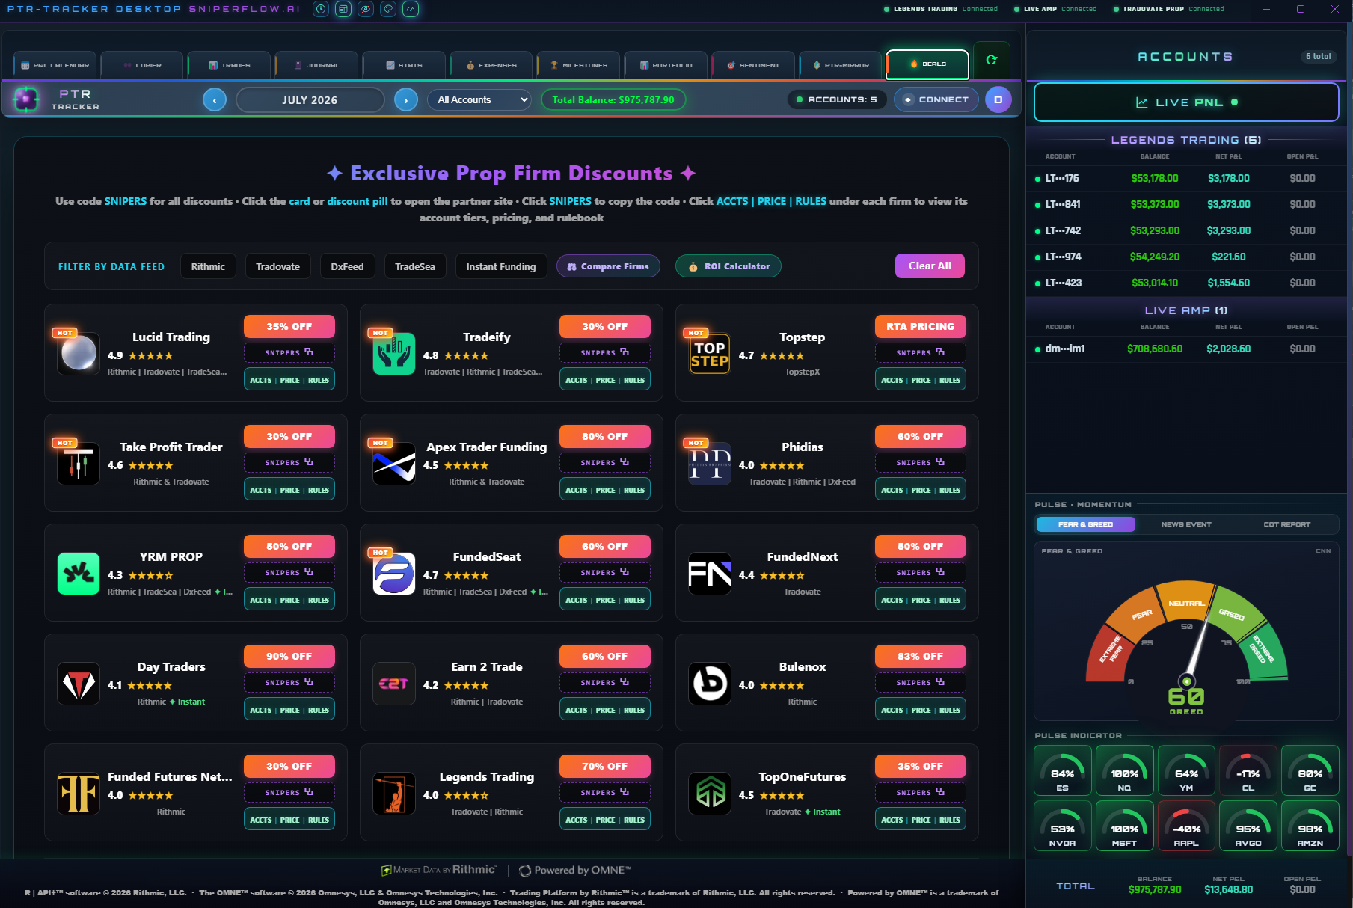The image size is (1353, 908).
Task: Select the dm···im1 Live AMP account row
Action: (1186, 349)
